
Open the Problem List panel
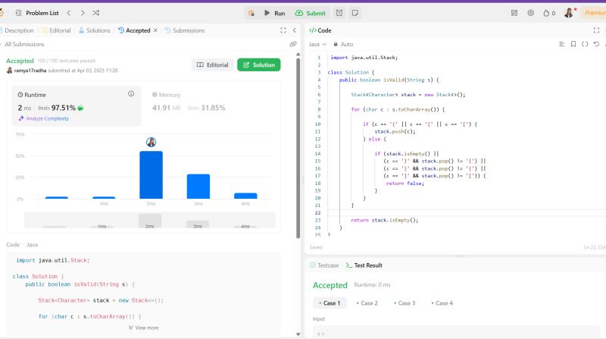point(37,13)
